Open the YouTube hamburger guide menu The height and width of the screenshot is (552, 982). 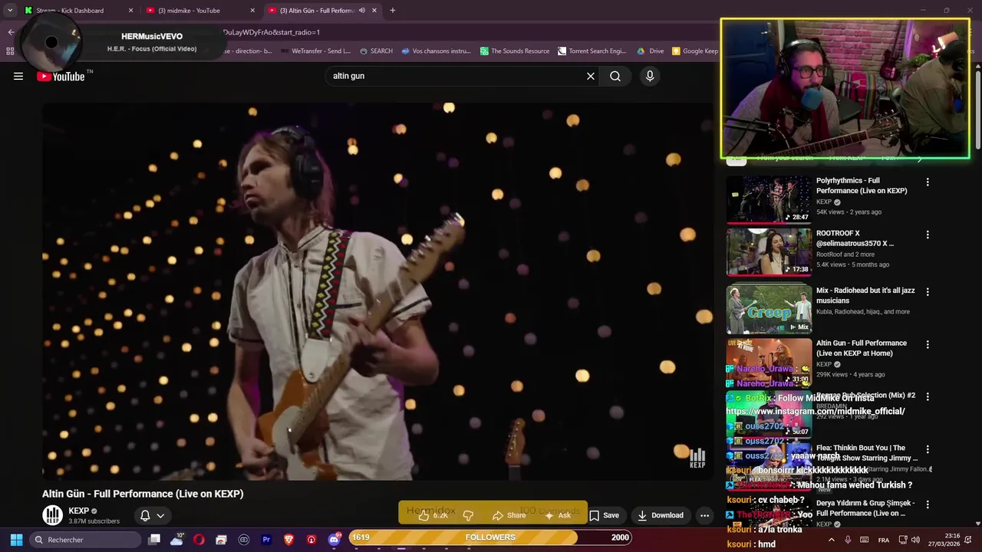coord(18,76)
